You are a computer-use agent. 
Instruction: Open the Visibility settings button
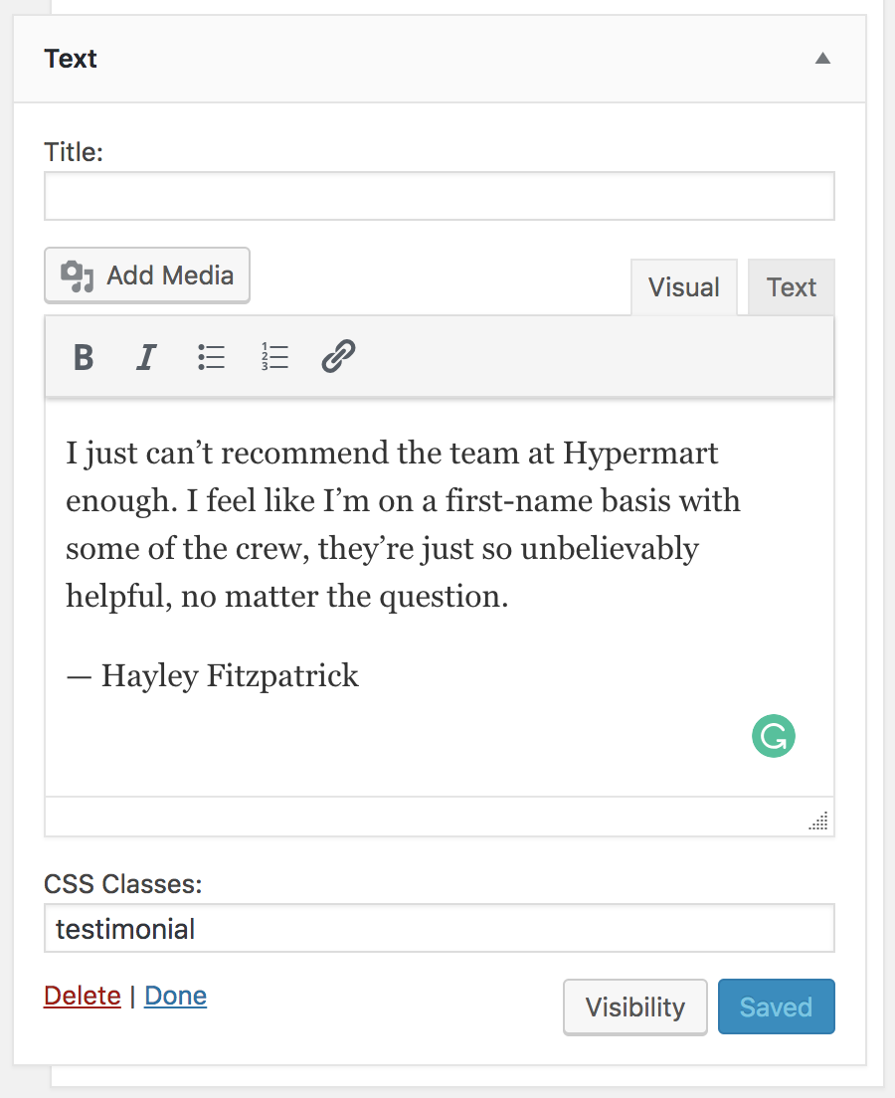click(x=635, y=1006)
